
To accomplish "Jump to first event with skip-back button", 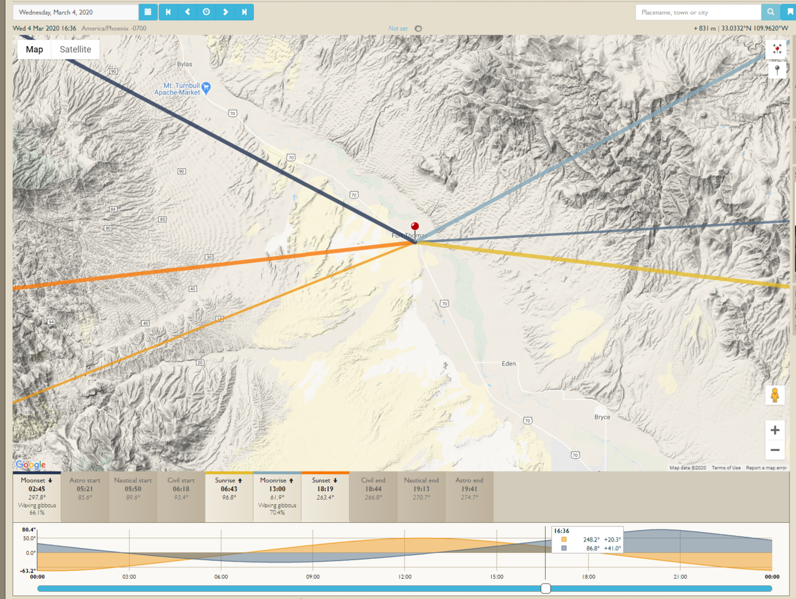I will (168, 12).
